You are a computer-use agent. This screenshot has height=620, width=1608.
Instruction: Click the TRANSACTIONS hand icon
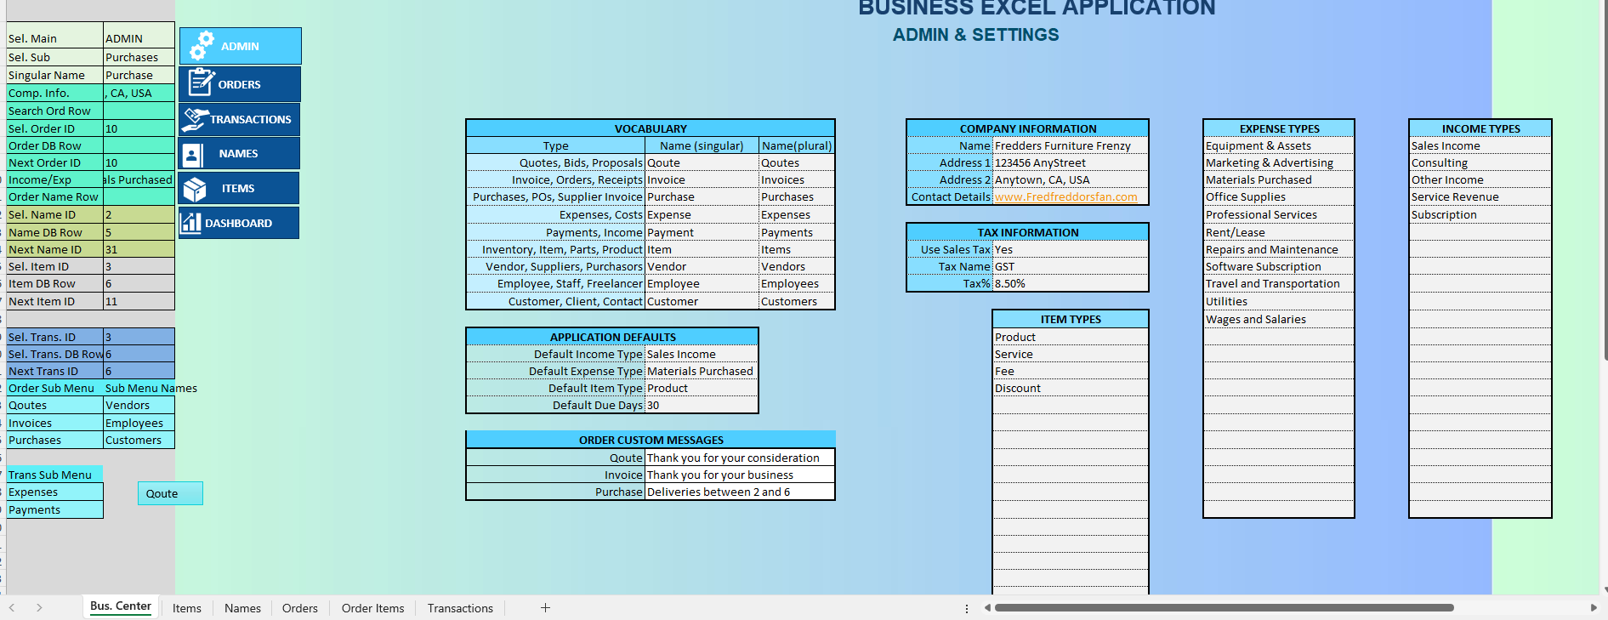pos(196,119)
